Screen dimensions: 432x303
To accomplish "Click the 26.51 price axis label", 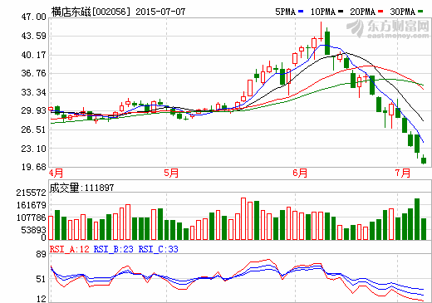I will 34,130.
